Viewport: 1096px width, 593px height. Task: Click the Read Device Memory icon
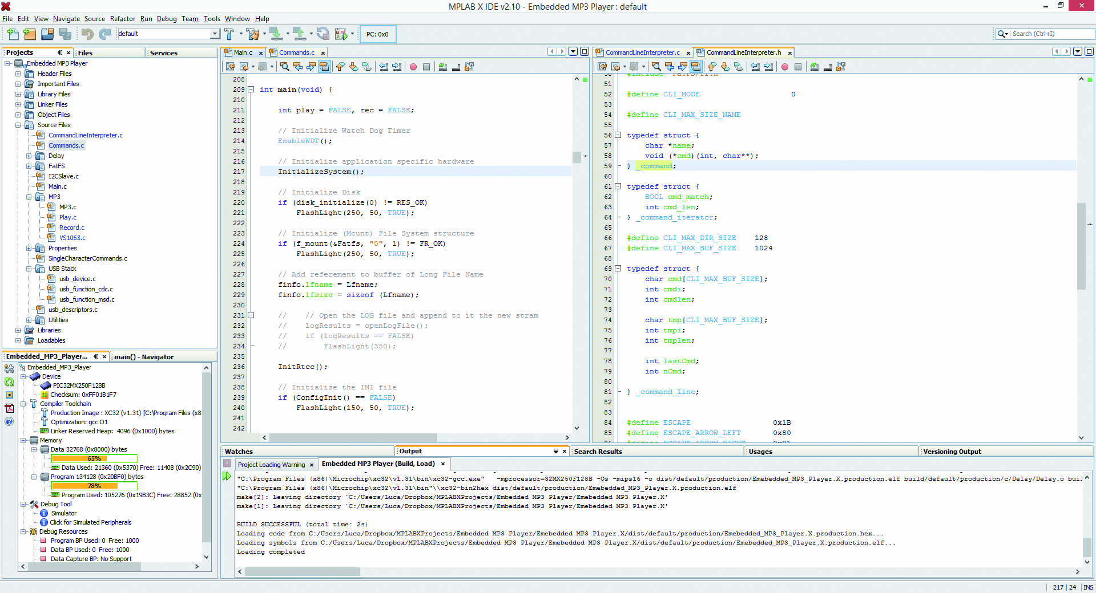[x=299, y=34]
